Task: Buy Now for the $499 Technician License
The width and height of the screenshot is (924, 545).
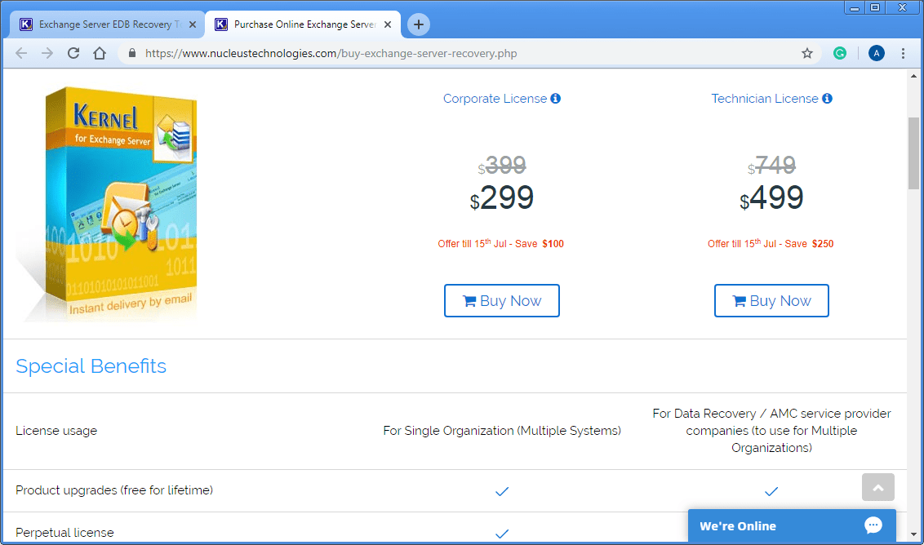Action: [771, 300]
